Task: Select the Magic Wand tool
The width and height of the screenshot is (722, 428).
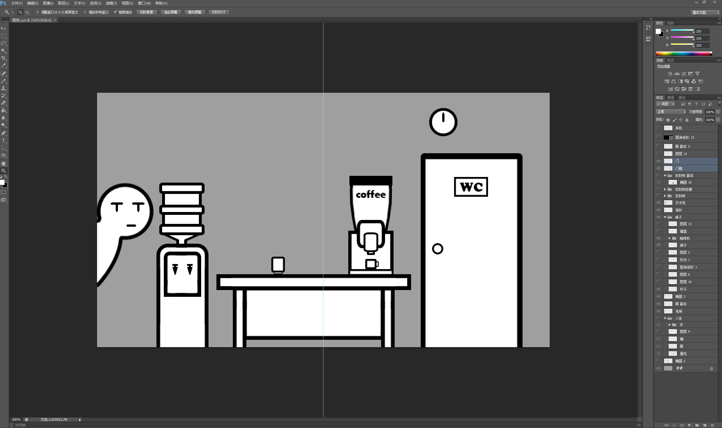Action: (4, 51)
